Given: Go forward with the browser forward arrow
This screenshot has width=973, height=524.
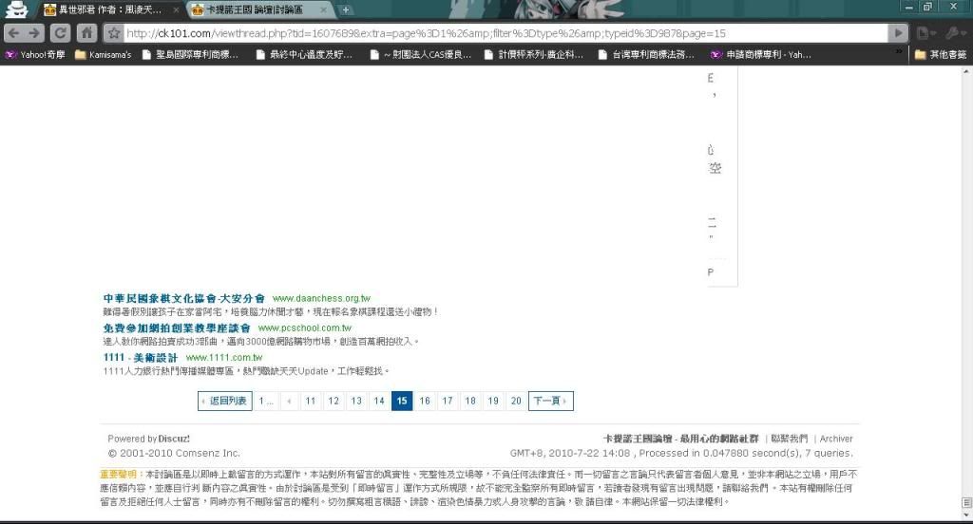Looking at the screenshot, I should tap(34, 33).
